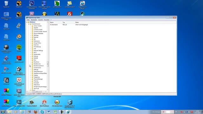Open the Adobe After Effects Ae icon
This screenshot has height=114, width=203.
[19, 93]
